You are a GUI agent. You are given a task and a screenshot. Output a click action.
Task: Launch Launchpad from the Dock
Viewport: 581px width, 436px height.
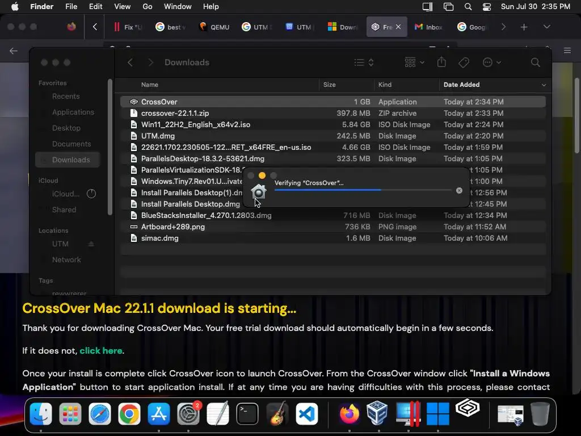70,414
